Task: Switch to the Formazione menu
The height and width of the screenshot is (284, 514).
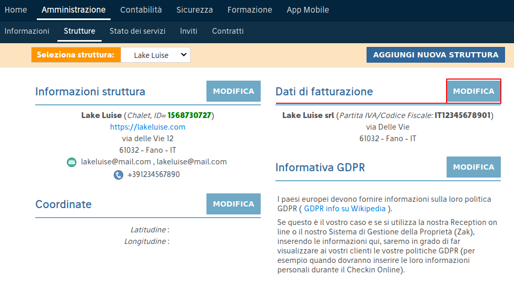Action: (250, 10)
